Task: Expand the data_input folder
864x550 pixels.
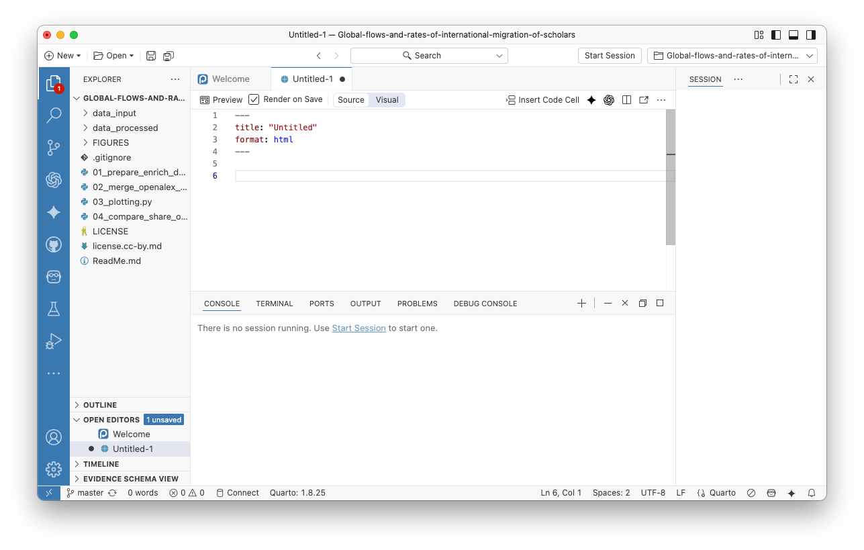Action: point(114,113)
